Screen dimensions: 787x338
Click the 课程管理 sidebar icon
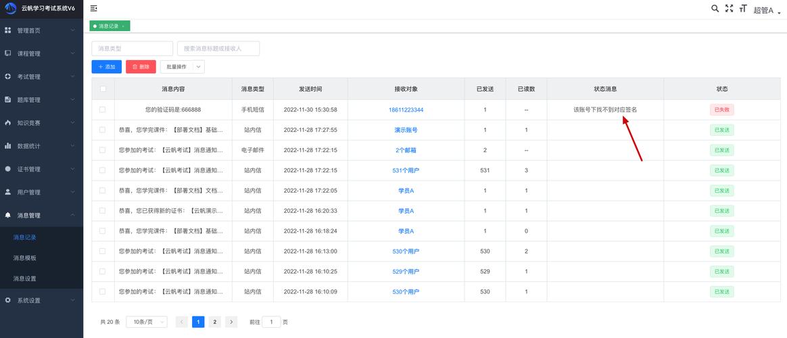click(7, 53)
